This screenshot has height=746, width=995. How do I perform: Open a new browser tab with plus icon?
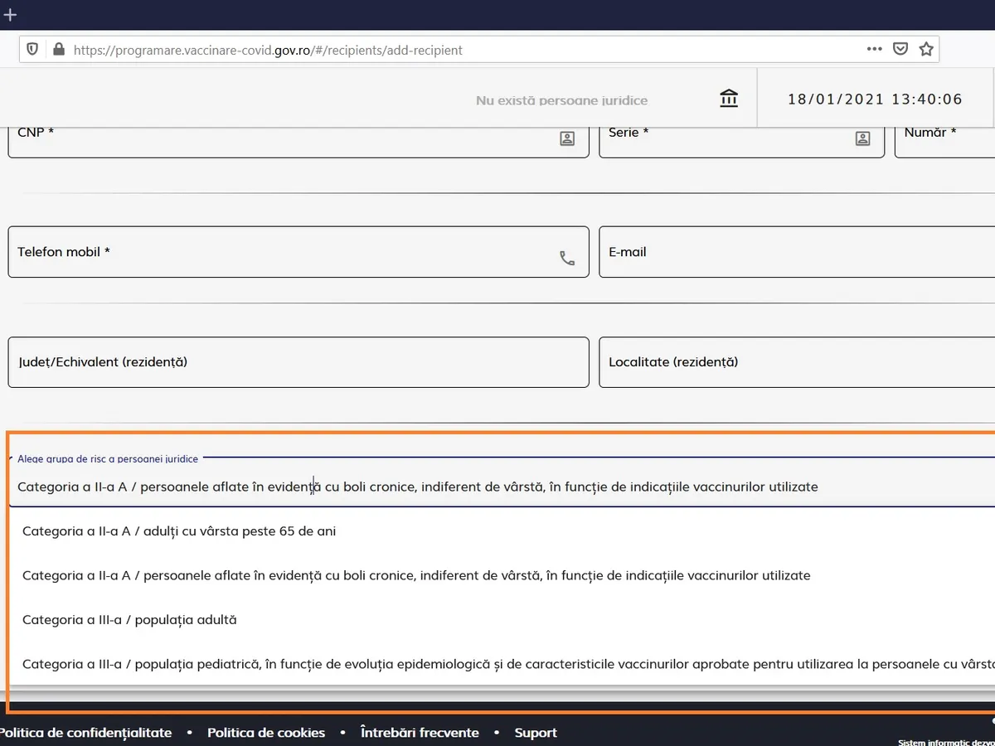coord(10,15)
